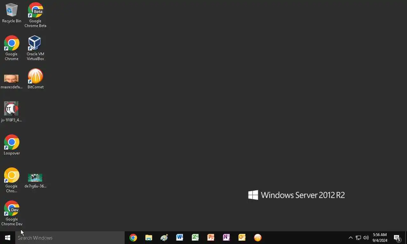Select the Google Chrome desktop shortcut
407x244 pixels.
(12, 48)
